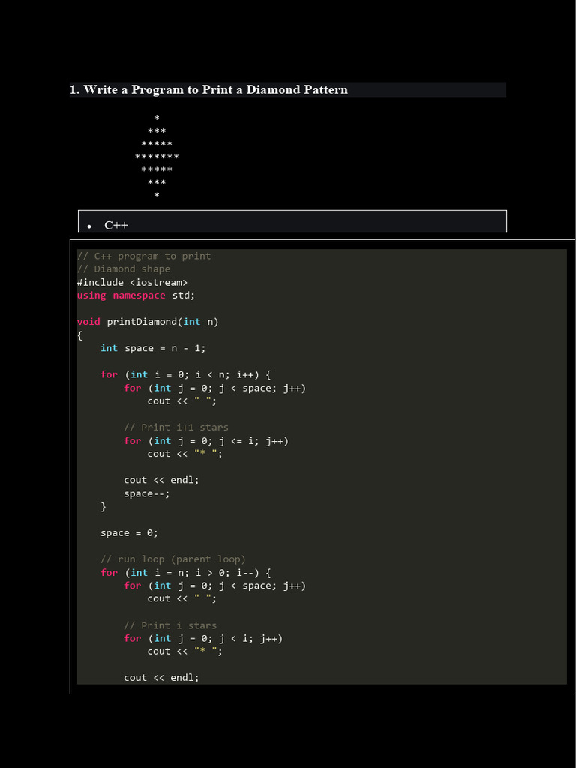Click the "// Print i+1 stars" comment
The width and height of the screenshot is (576, 768).
[x=176, y=427]
